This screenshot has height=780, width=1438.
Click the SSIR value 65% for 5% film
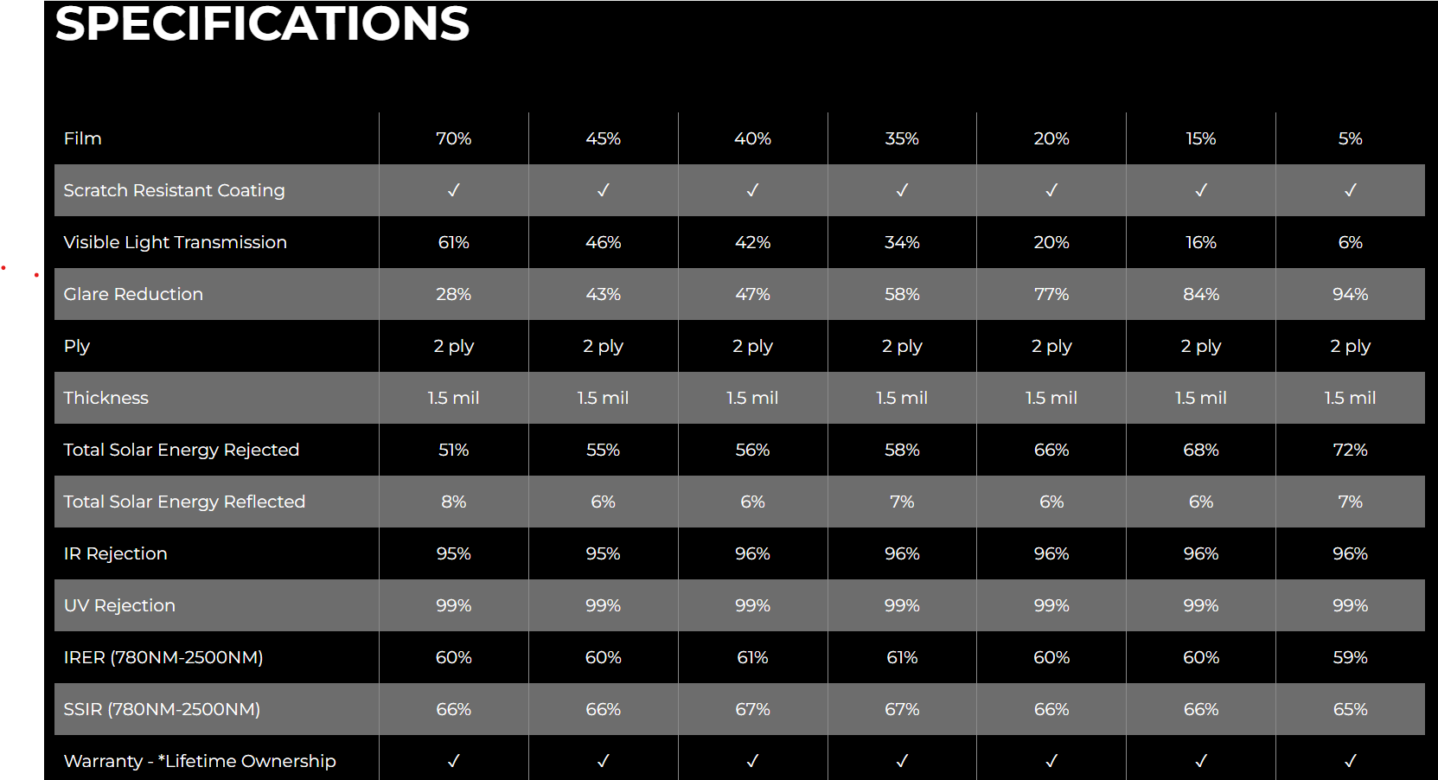point(1350,709)
